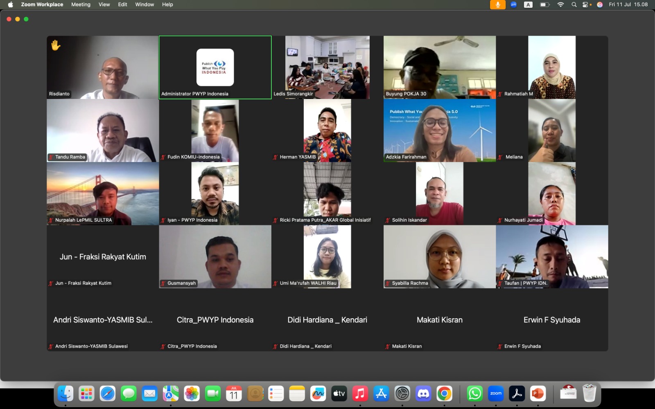Open Zoom from the dock
This screenshot has width=655, height=409.
pyautogui.click(x=496, y=394)
